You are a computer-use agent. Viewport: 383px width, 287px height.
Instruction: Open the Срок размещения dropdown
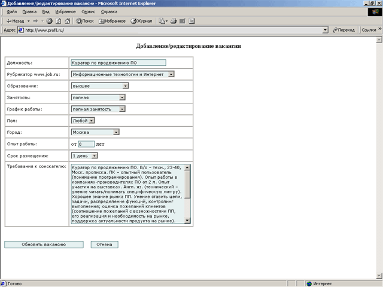pyautogui.click(x=84, y=155)
